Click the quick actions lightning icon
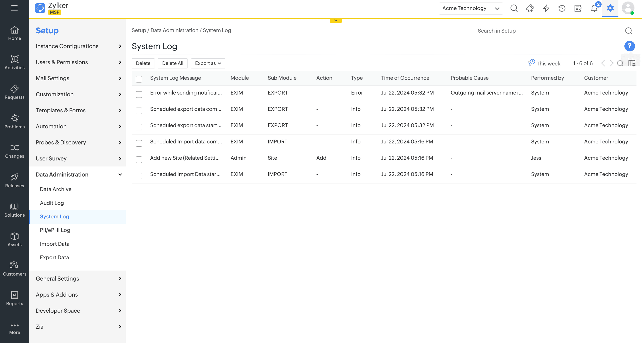 tap(546, 9)
